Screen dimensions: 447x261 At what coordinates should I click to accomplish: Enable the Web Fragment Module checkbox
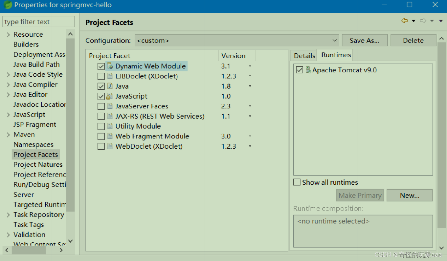[x=101, y=136]
